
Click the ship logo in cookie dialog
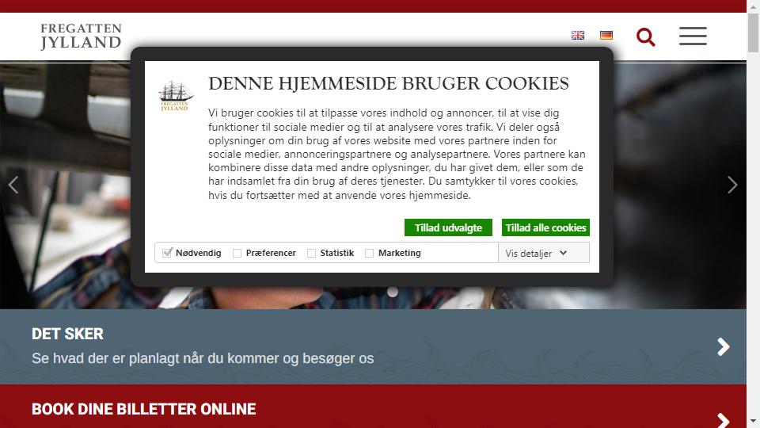[x=175, y=96]
